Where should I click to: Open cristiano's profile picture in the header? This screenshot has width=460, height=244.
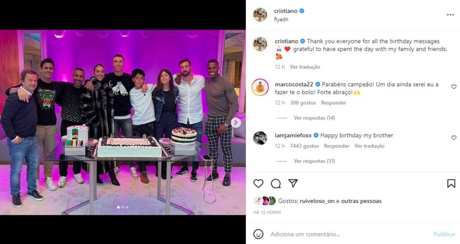260,15
